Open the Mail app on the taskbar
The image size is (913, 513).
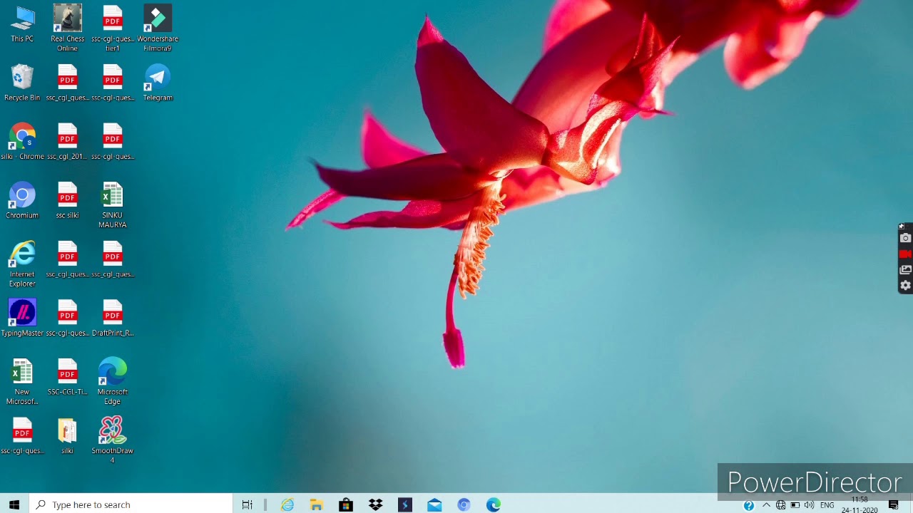(x=434, y=504)
